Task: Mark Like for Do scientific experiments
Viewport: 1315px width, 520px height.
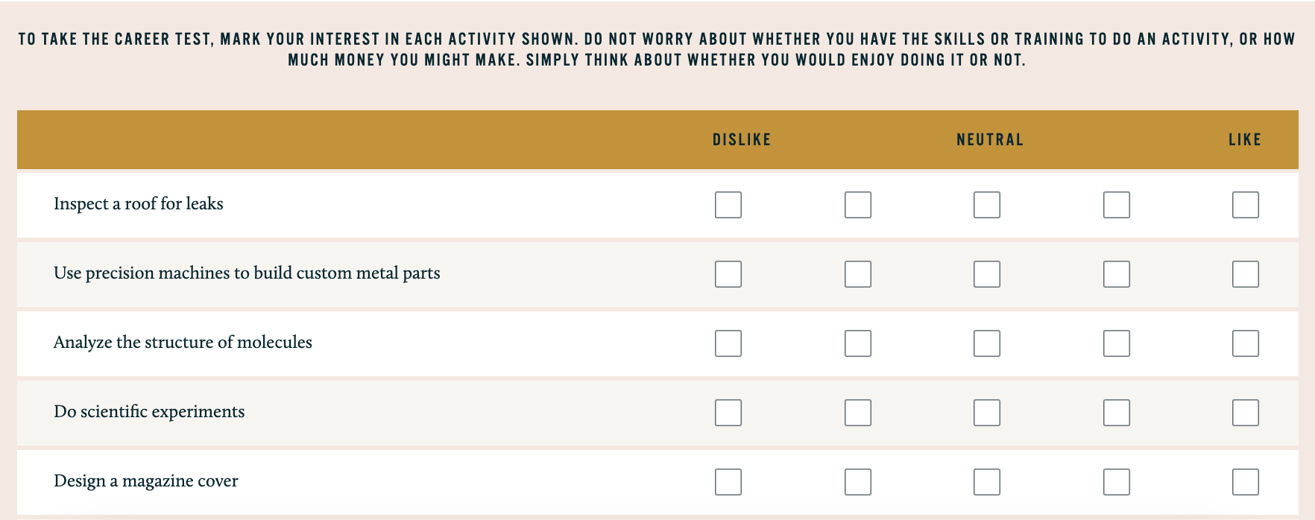Action: tap(1246, 413)
